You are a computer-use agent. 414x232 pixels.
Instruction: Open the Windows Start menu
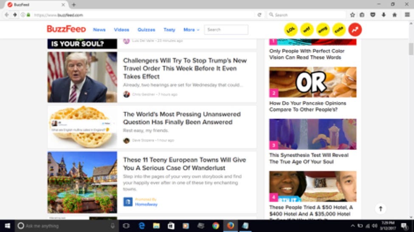[7, 226]
